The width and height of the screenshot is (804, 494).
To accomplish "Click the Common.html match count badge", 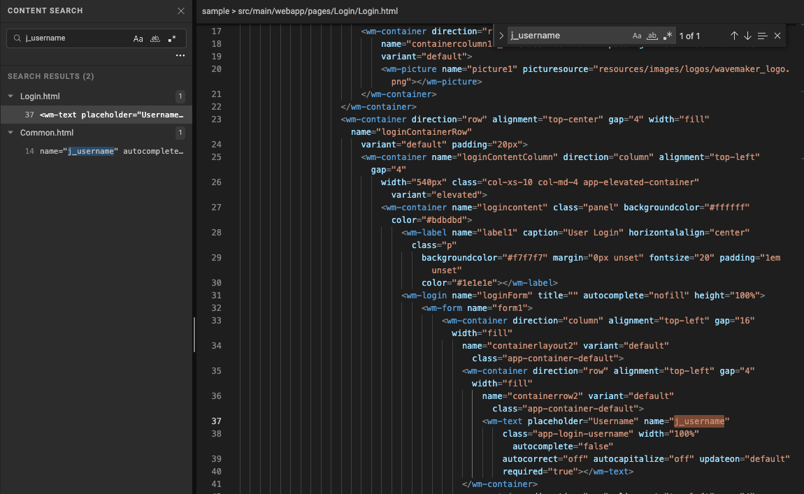I will click(180, 133).
